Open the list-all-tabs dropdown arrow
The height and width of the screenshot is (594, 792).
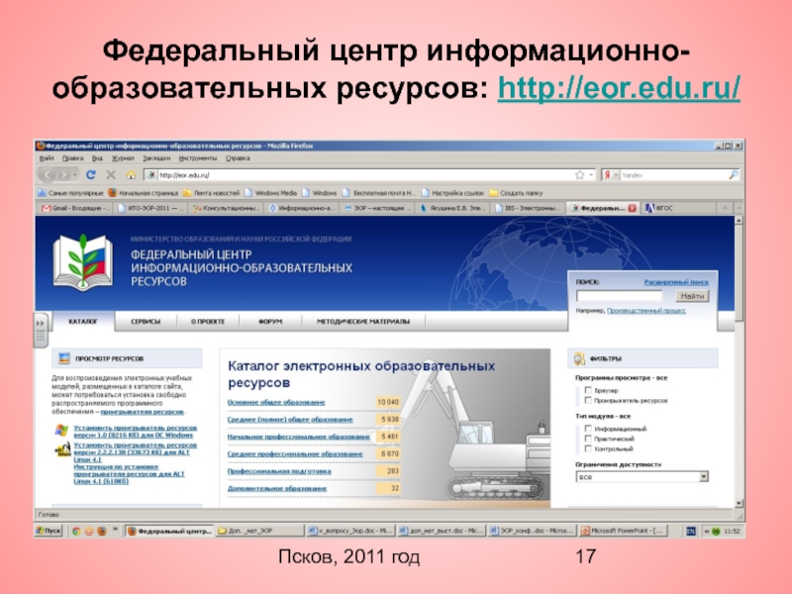(739, 208)
